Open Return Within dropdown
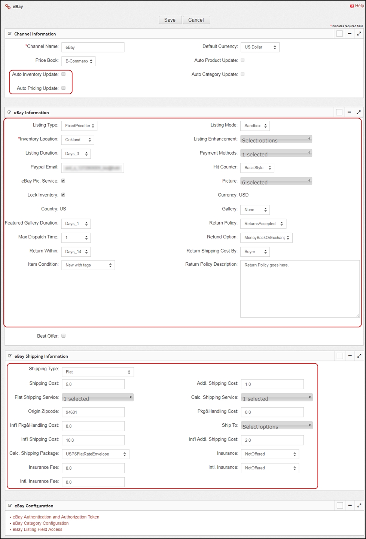 coord(76,252)
